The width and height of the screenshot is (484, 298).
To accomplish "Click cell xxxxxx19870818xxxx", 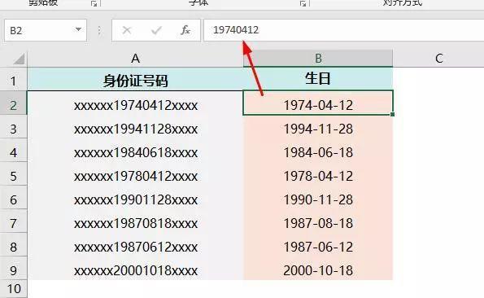I will 135,221.
